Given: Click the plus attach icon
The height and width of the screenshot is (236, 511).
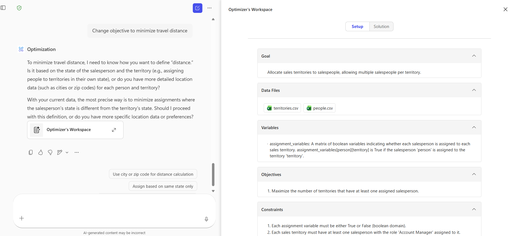Looking at the screenshot, I should [22, 218].
